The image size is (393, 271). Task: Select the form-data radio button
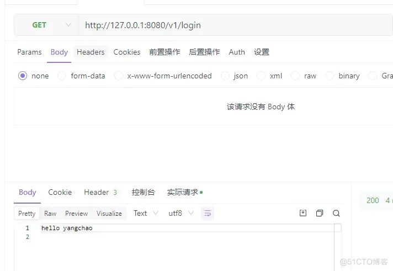(62, 76)
